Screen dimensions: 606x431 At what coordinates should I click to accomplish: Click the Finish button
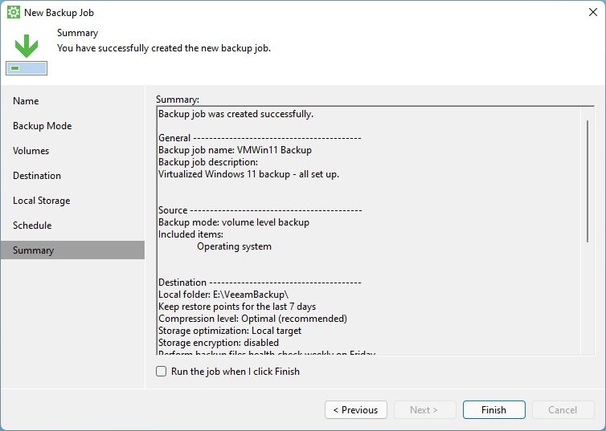[x=494, y=410]
